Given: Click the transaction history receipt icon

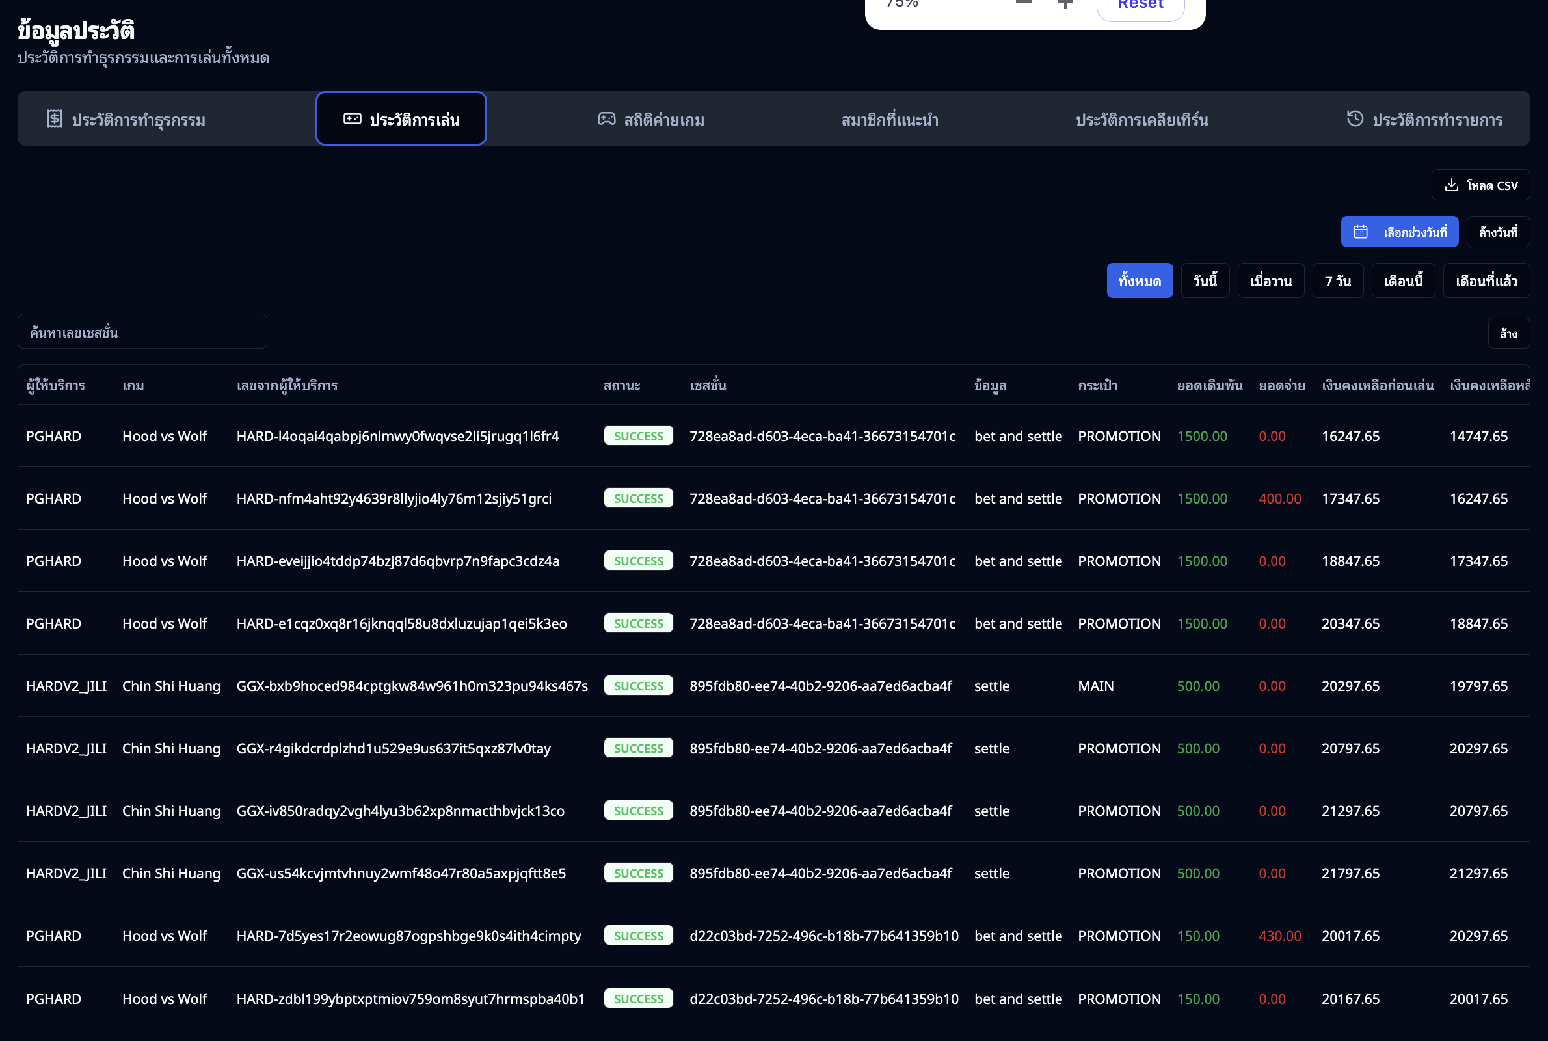Looking at the screenshot, I should point(55,119).
